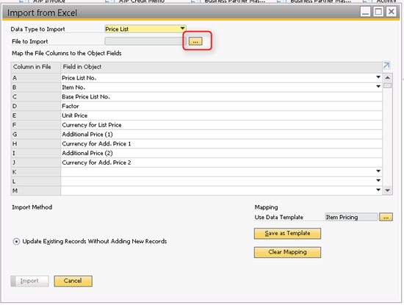The image size is (404, 305).
Task: Select the Price List No. row
Action: [221, 78]
